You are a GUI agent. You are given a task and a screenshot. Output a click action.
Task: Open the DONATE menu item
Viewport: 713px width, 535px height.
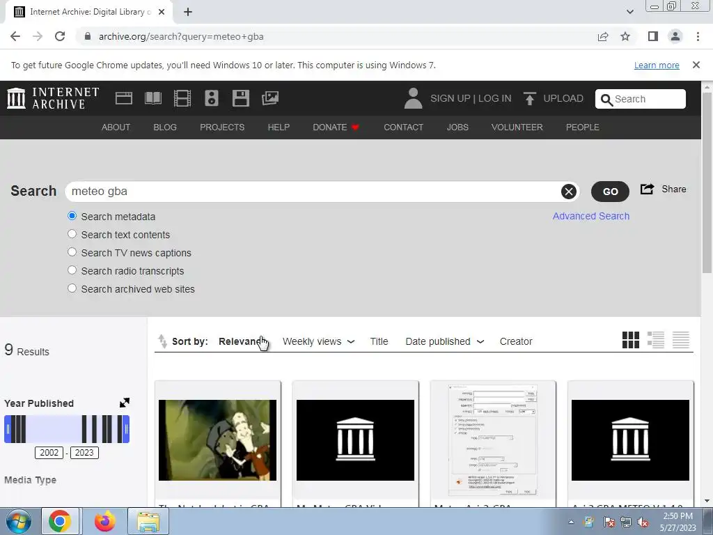pos(336,127)
